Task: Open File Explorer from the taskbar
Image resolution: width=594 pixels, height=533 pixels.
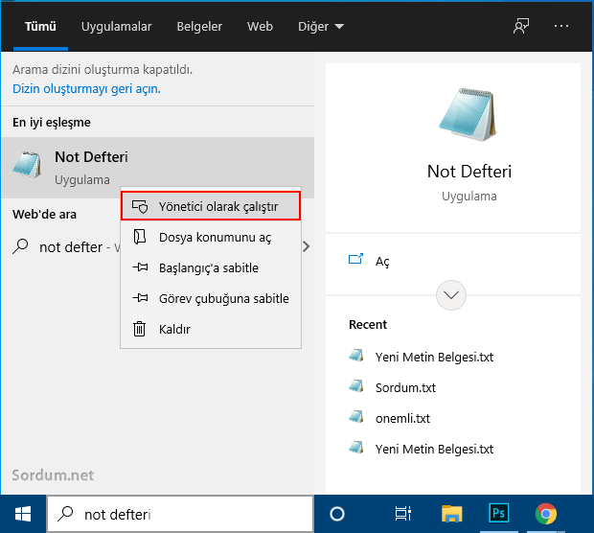Action: pos(451,514)
